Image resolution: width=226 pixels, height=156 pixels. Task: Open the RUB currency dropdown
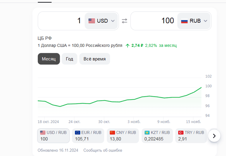pyautogui.click(x=194, y=21)
